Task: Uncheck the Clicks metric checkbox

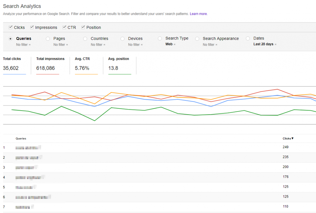Action: click(x=10, y=27)
